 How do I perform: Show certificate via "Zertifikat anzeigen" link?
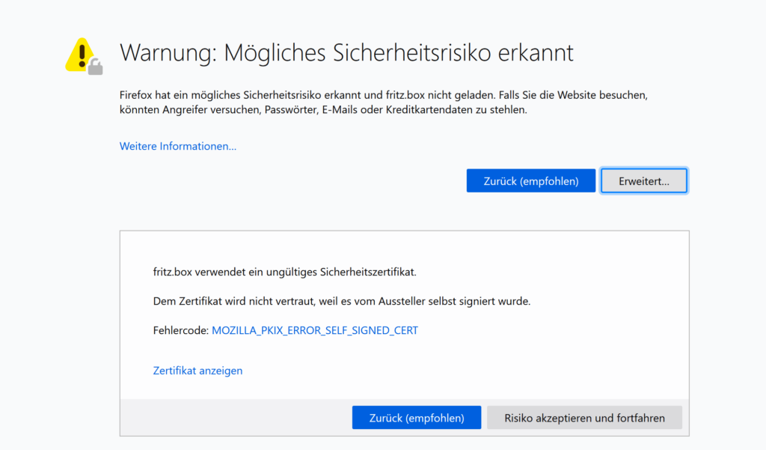coord(197,371)
